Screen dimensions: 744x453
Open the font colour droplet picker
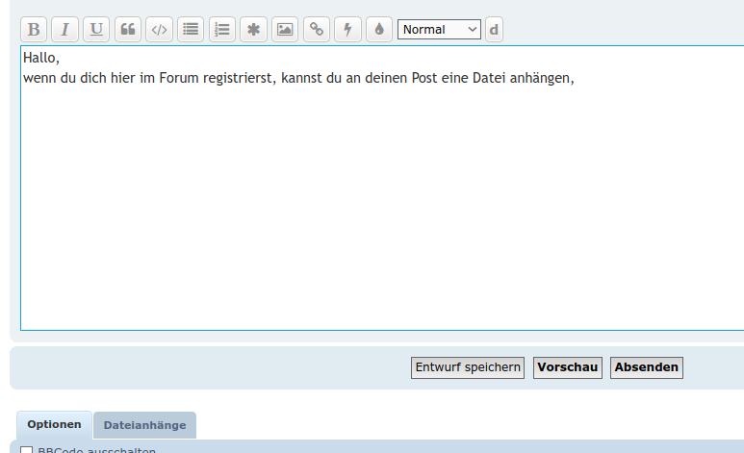pyautogui.click(x=378, y=29)
